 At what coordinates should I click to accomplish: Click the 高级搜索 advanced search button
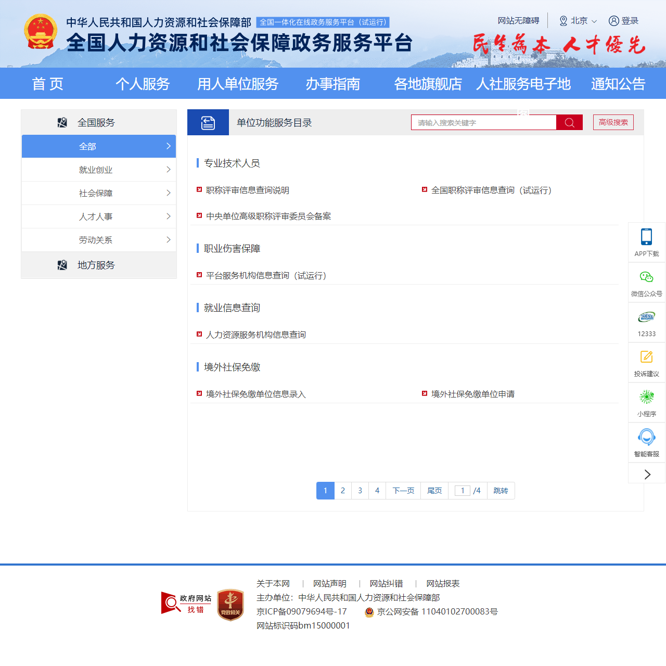613,122
